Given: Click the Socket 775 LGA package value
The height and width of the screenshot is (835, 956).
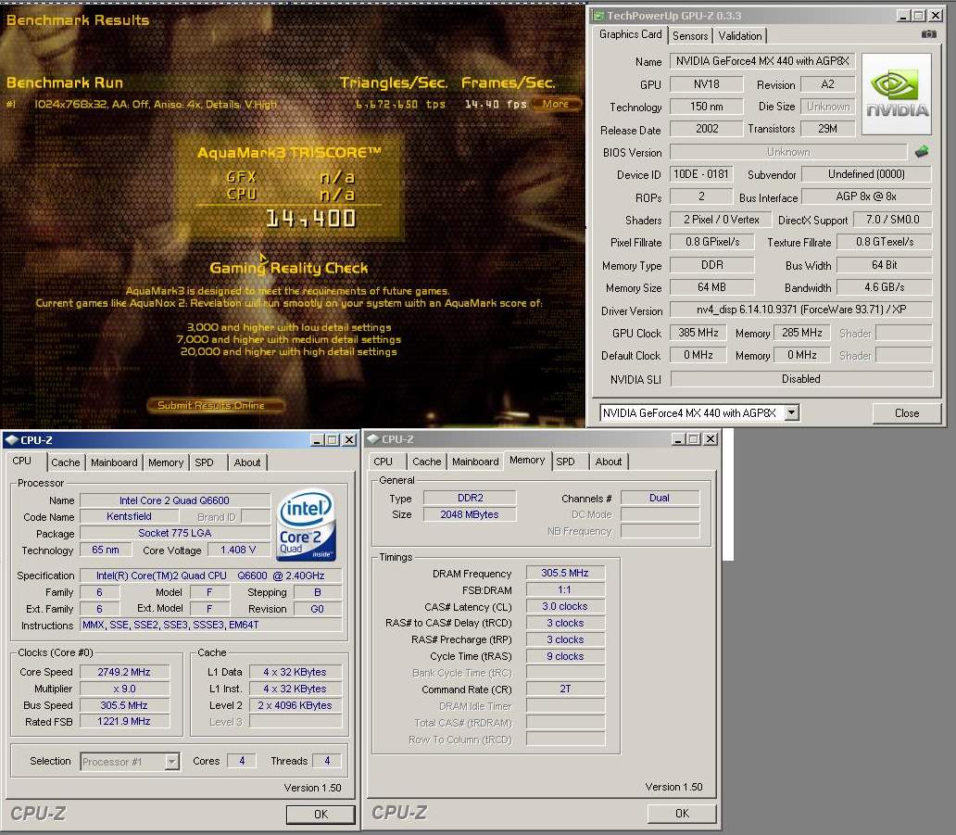Looking at the screenshot, I should click(x=174, y=533).
